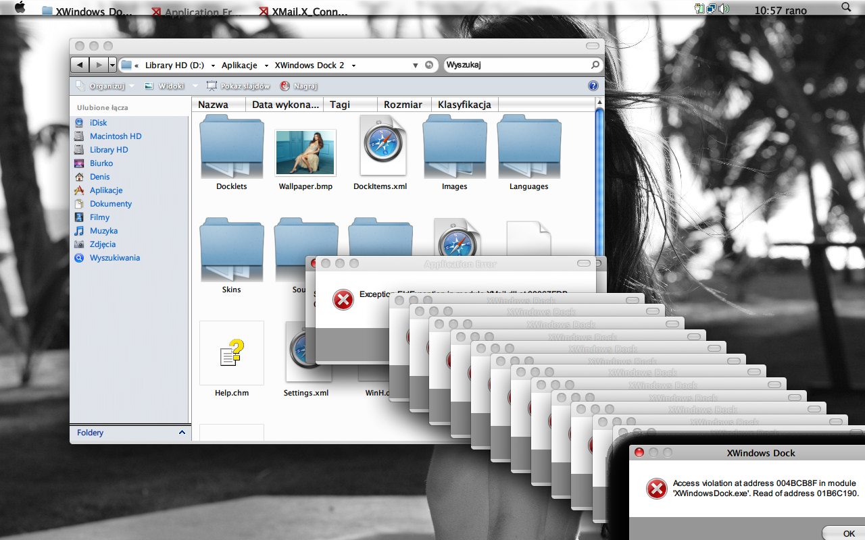Open Library HD favorite link
865x540 pixels.
click(108, 150)
